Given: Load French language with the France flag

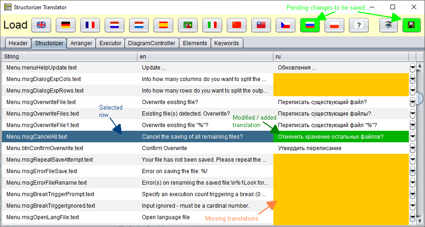Looking at the screenshot, I should pos(90,25).
